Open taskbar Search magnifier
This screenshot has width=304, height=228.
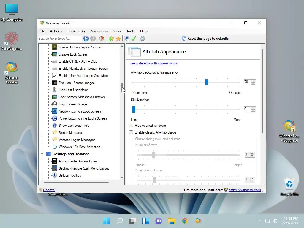click(x=120, y=221)
